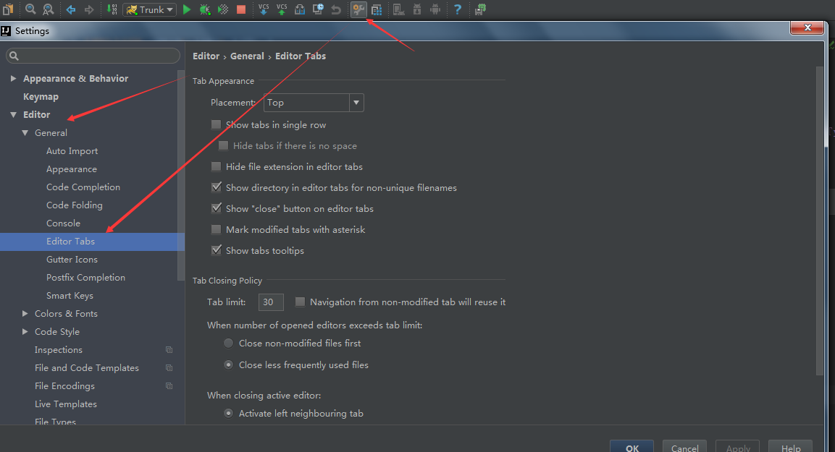Click the Revert undo-arrow icon
This screenshot has height=452, width=835.
(x=336, y=9)
